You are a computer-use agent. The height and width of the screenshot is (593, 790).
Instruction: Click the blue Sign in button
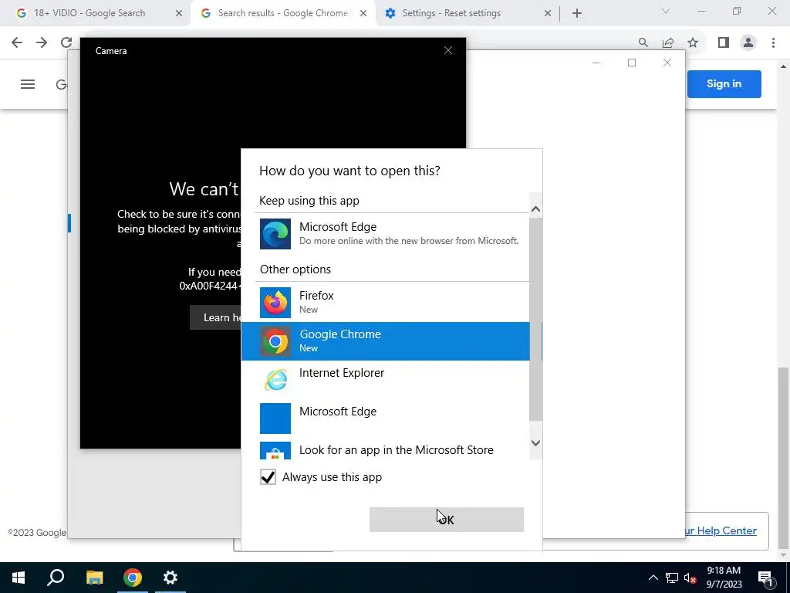[724, 83]
